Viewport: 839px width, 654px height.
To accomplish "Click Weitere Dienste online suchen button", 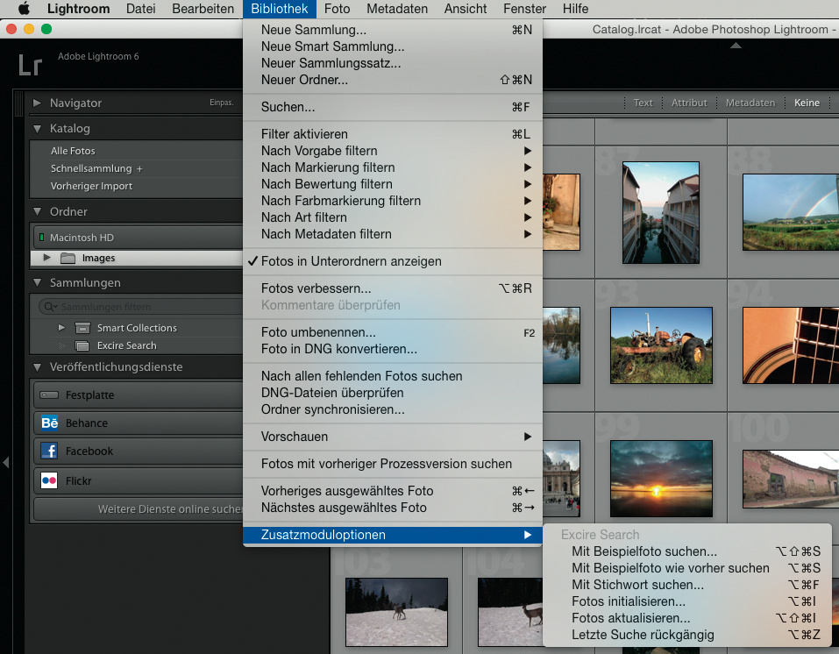I will coord(140,508).
